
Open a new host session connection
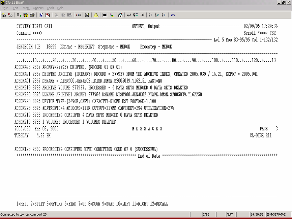[5, 15]
